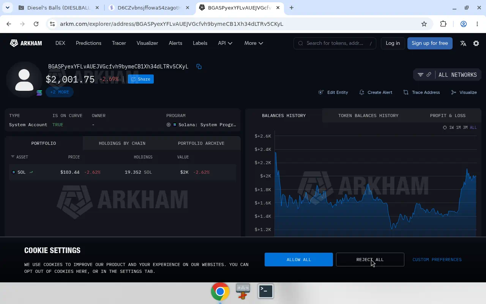
Task: Sort by ASSET column header
Action: pos(19,157)
